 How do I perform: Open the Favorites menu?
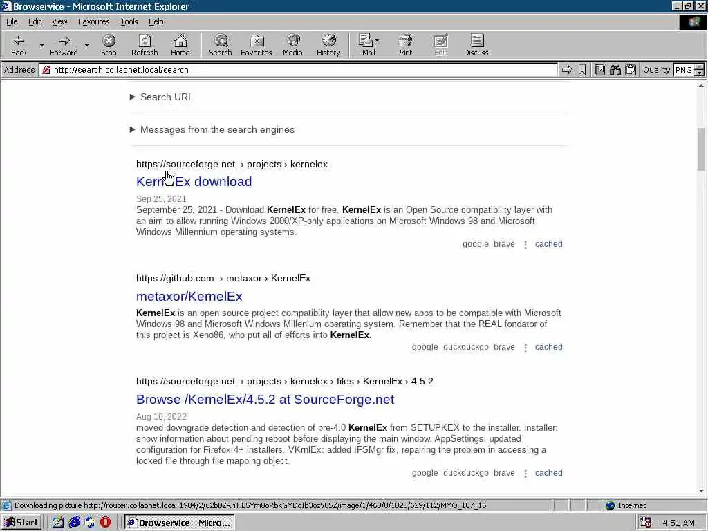(x=93, y=21)
